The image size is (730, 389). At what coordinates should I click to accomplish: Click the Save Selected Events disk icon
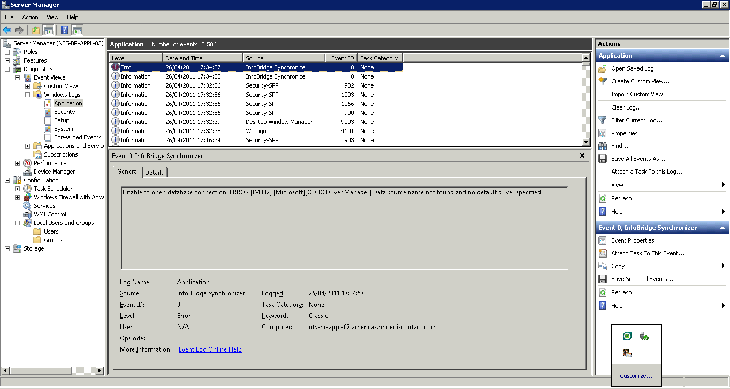tap(603, 279)
